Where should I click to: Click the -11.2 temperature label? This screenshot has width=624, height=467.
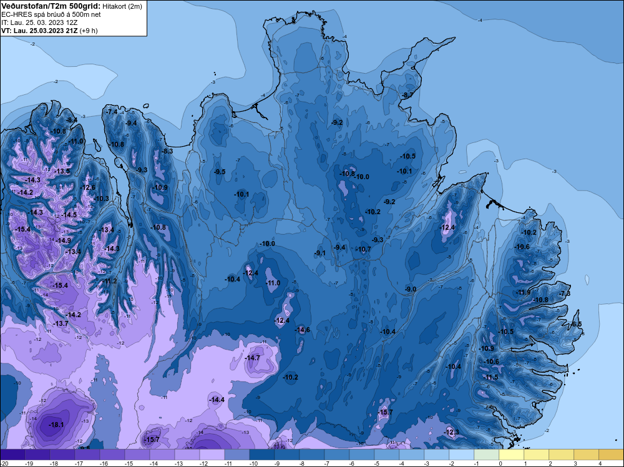click(x=109, y=282)
